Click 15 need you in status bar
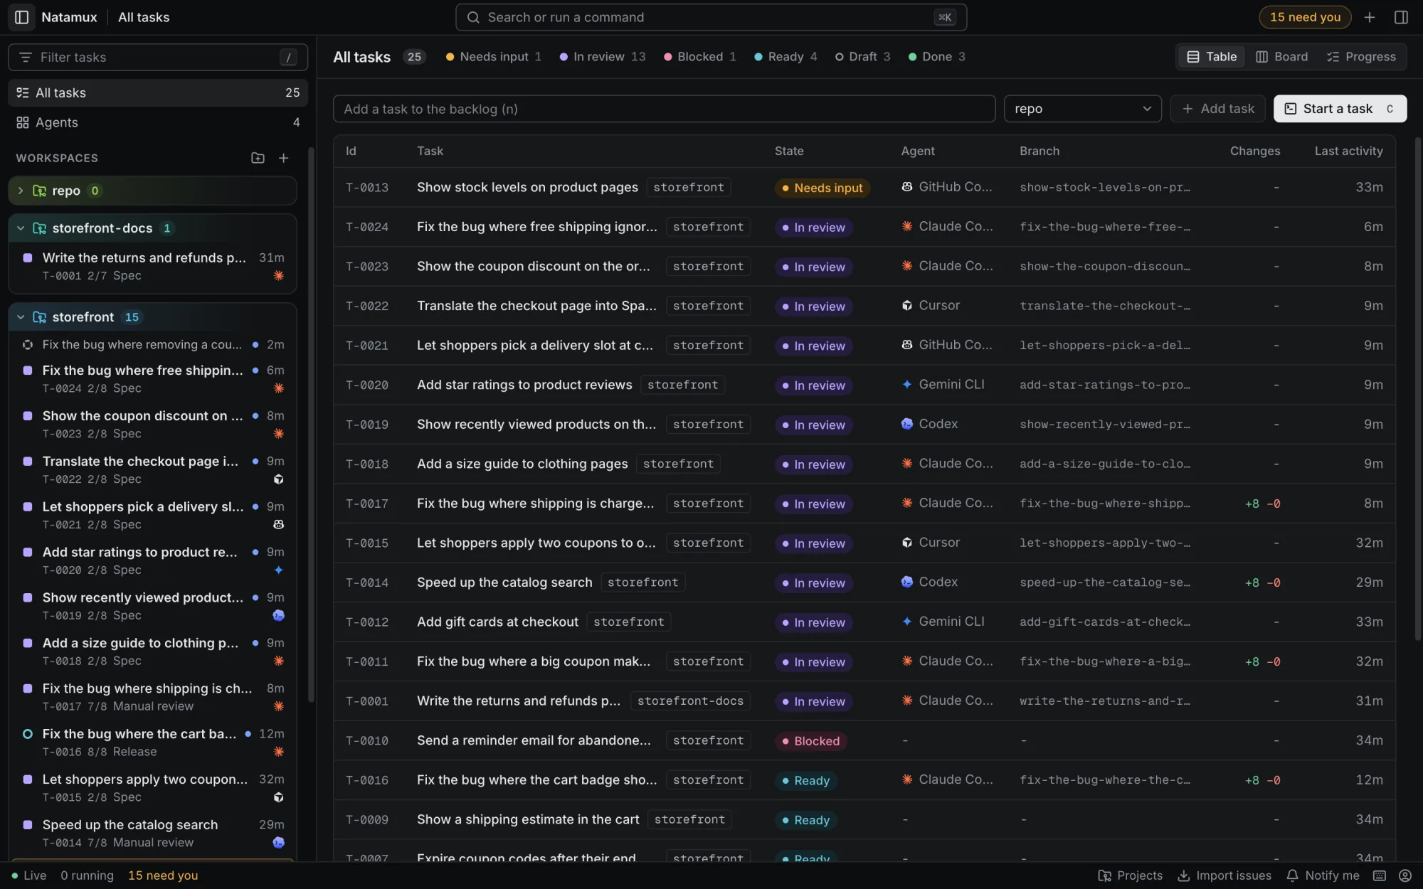Viewport: 1423px width, 889px height. point(163,875)
